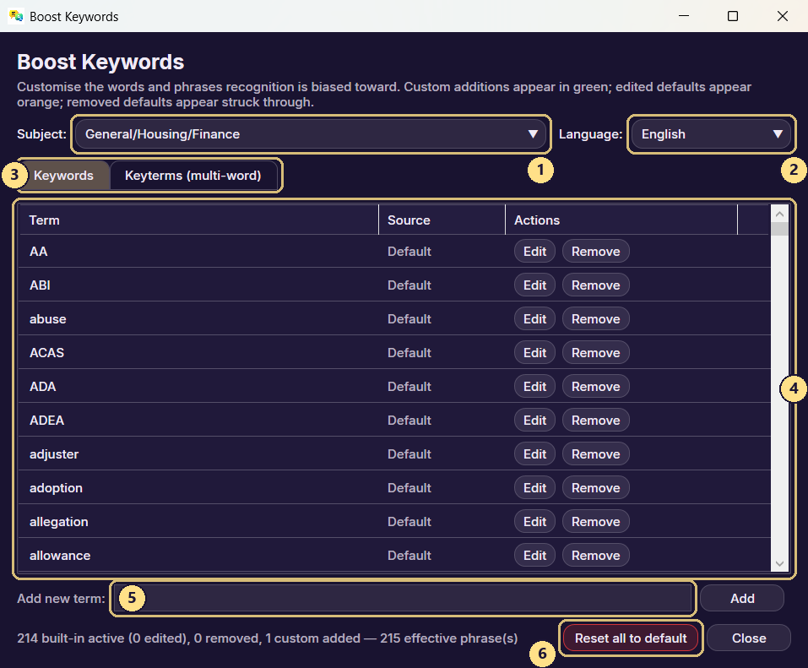Remove the AA term
Image resolution: width=808 pixels, height=668 pixels.
click(x=596, y=252)
